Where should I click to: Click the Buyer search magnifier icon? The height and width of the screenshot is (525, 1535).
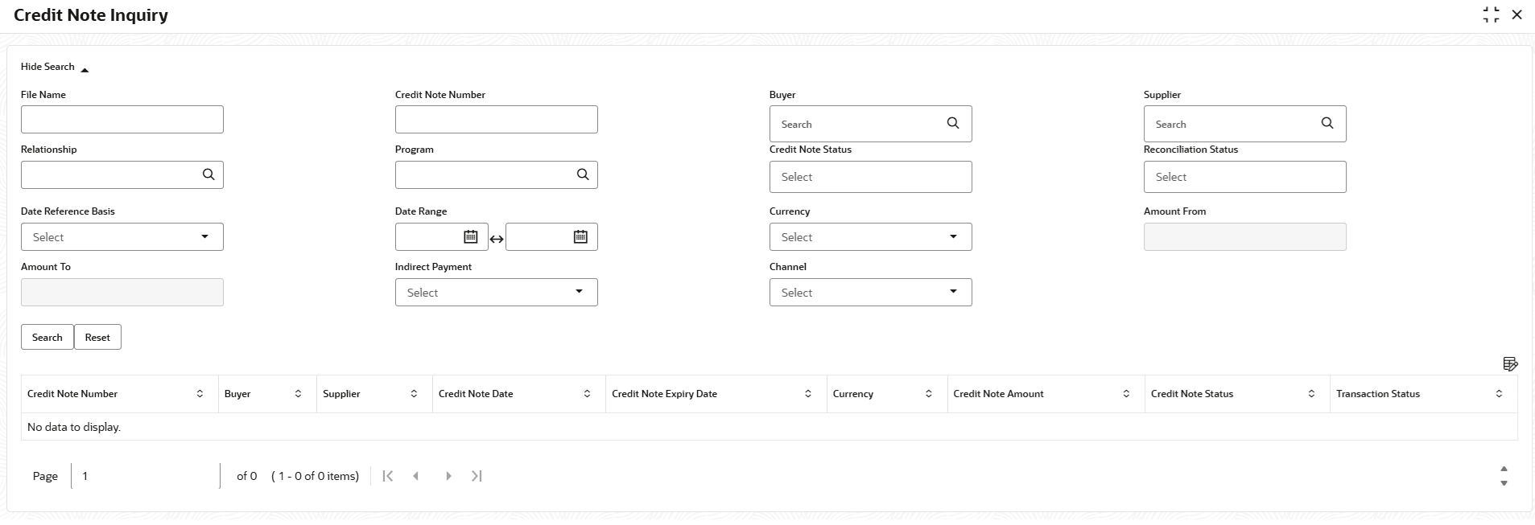pyautogui.click(x=953, y=123)
